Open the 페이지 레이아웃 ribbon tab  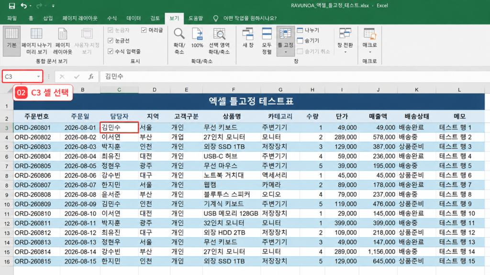(x=80, y=19)
